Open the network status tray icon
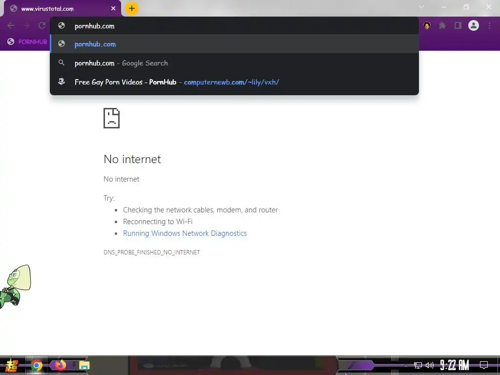This screenshot has width=500, height=375. tap(418, 365)
